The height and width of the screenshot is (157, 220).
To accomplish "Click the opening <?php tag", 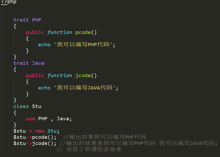I will pos(9,2).
